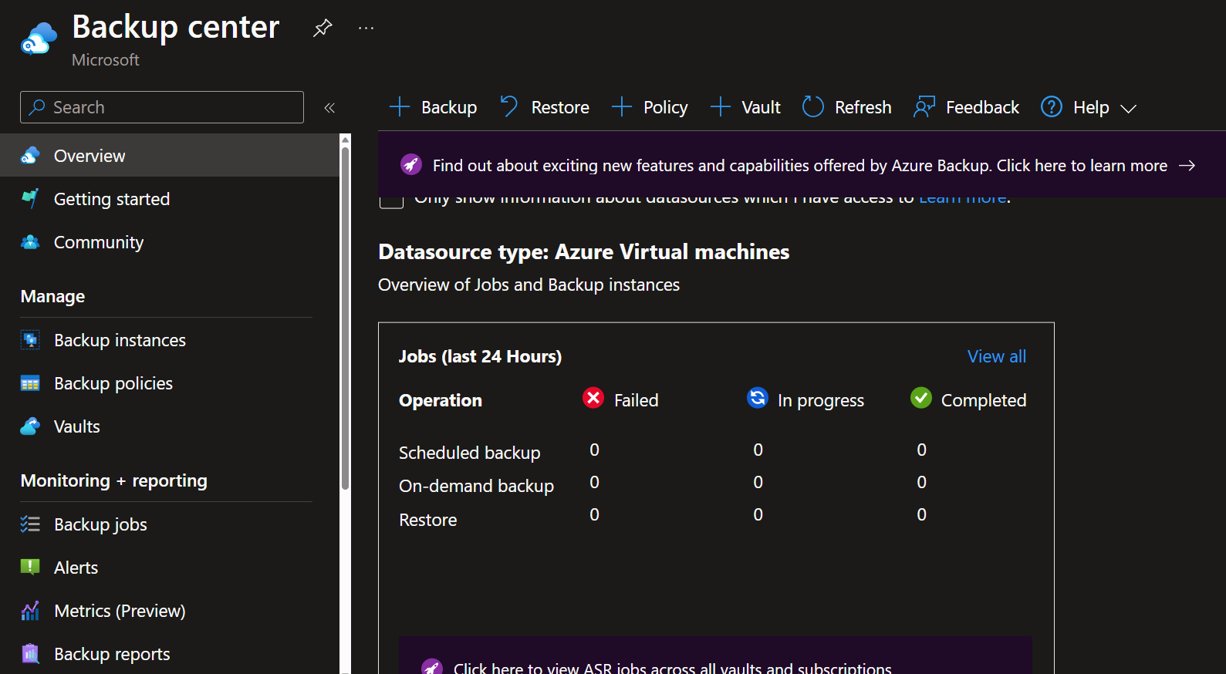
Task: Click the Help question mark icon
Action: tap(1052, 106)
